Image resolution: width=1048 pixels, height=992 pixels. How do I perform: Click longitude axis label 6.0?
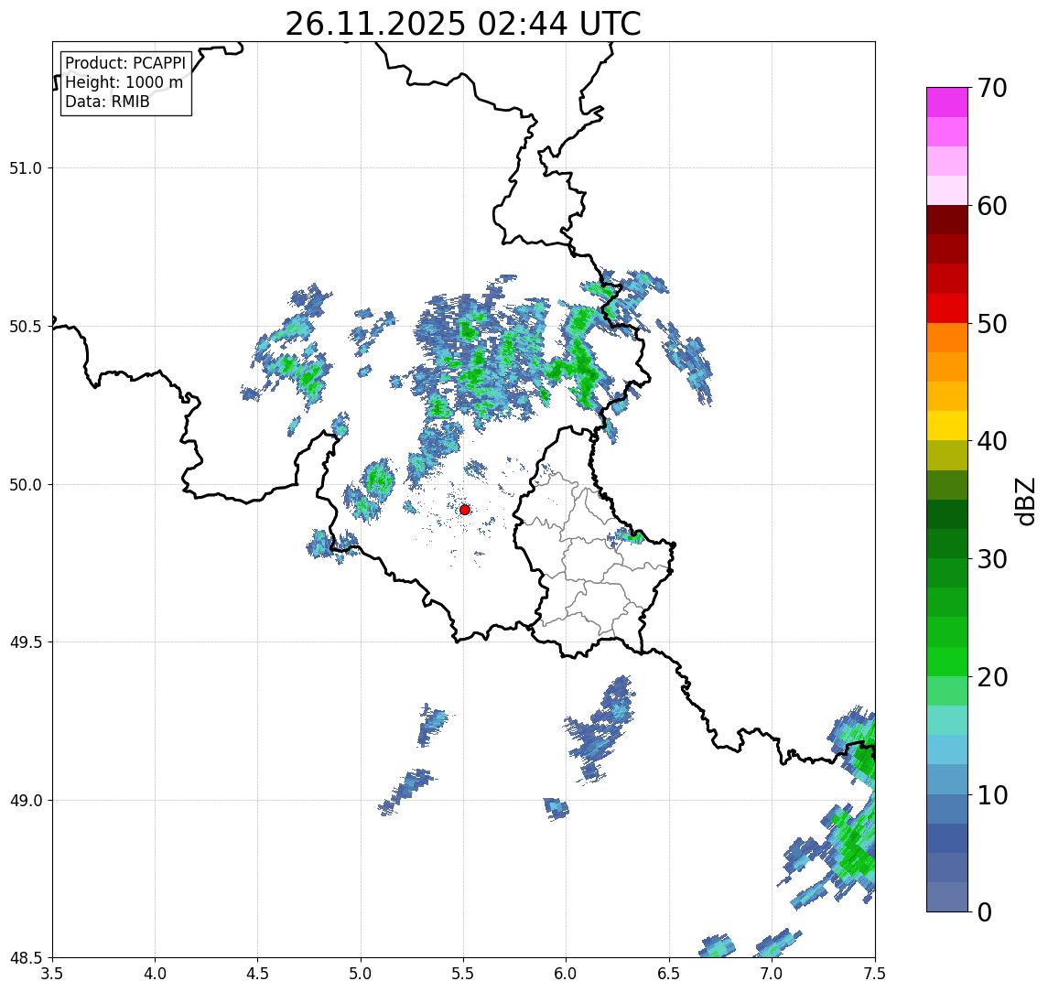[567, 974]
